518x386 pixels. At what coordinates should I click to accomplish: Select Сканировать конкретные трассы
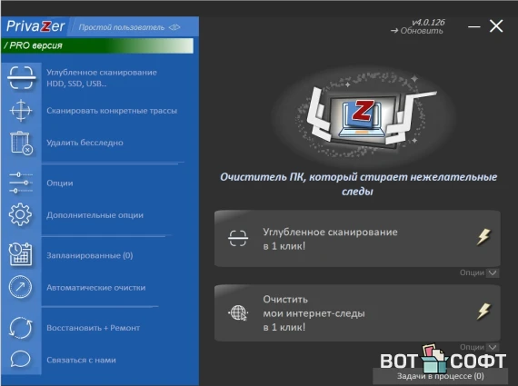click(112, 111)
